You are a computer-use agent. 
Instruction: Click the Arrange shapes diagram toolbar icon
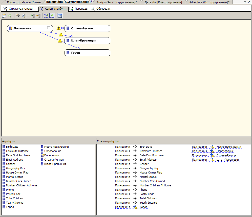click(x=46, y=16)
